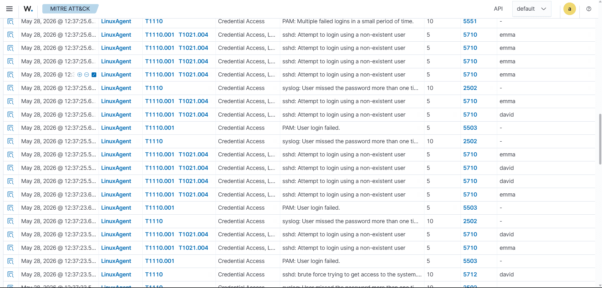
Task: Open rule ID 5712 link
Action: pos(470,275)
